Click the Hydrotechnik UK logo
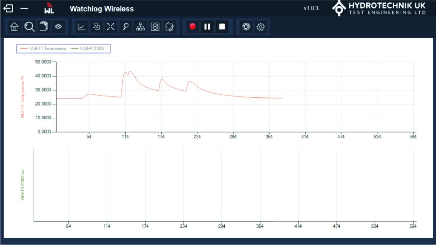Image resolution: width=436 pixels, height=245 pixels. point(379,8)
